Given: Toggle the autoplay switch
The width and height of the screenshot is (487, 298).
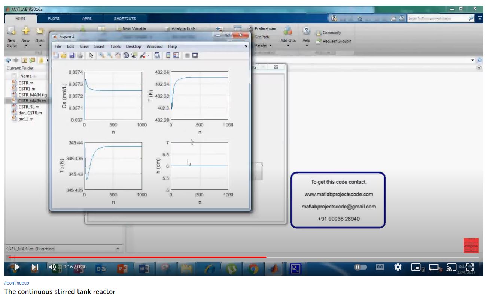Looking at the screenshot, I should tap(361, 267).
